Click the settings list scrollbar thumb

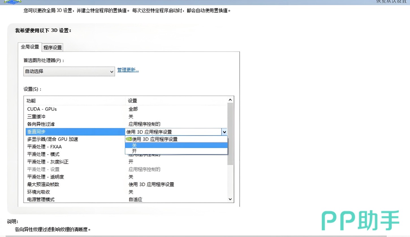(x=230, y=134)
